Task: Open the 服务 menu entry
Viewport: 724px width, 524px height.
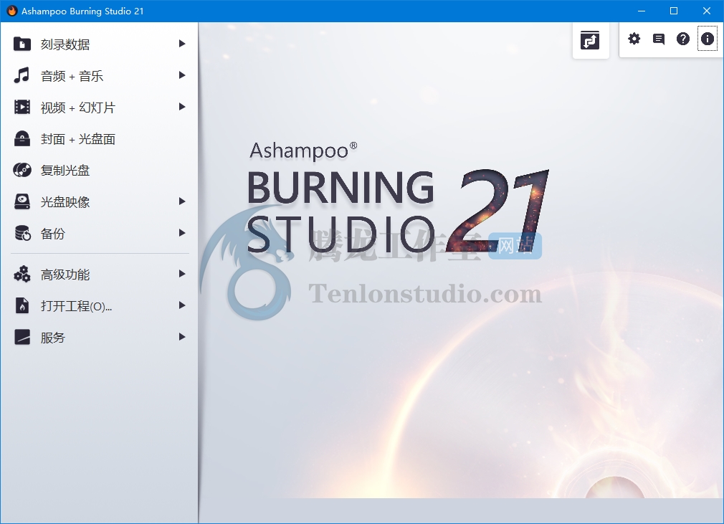Action: [99, 337]
